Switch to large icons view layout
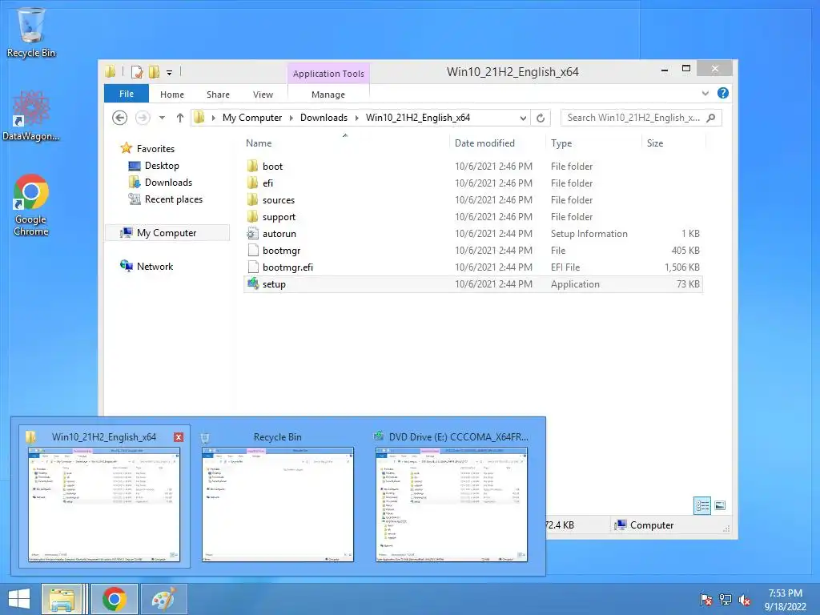Image resolution: width=820 pixels, height=615 pixels. [x=720, y=505]
